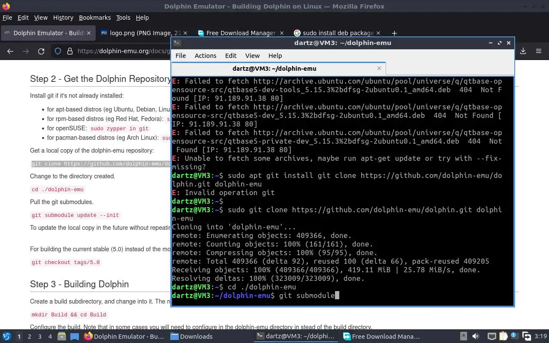Open terminal File menu

[x=181, y=56]
